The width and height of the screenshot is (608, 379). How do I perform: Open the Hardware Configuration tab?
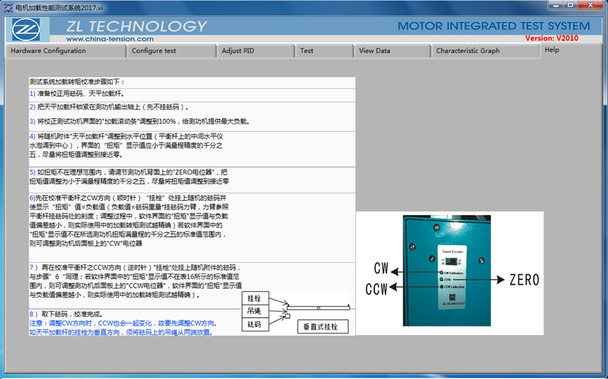click(x=48, y=51)
